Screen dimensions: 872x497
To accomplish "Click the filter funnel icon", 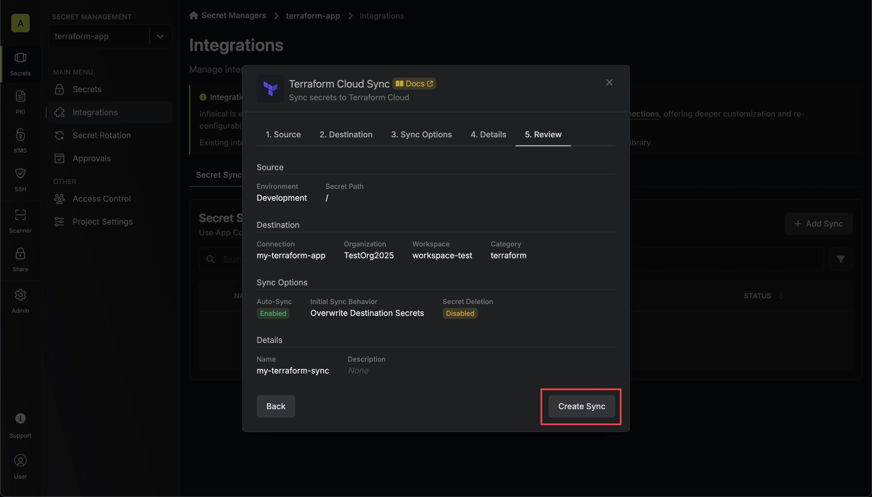I will pos(841,259).
